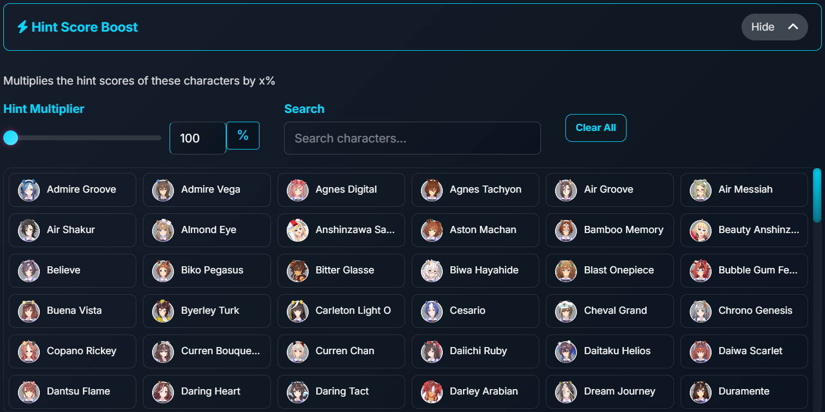
Task: Click the Bubble Gum Fe... avatar icon
Action: tap(701, 271)
